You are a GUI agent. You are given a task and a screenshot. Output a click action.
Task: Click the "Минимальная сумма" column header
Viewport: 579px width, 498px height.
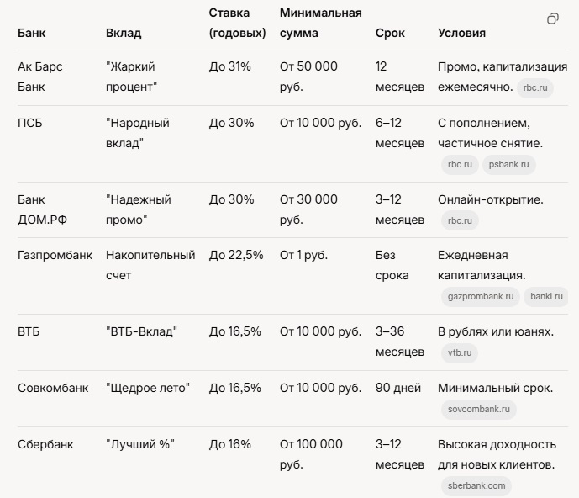[x=320, y=24]
